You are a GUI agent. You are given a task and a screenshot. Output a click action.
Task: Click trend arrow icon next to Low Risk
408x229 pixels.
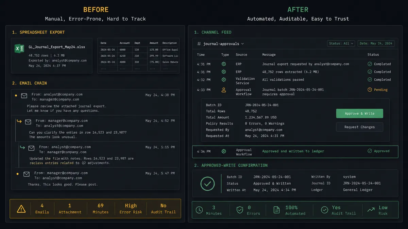371,210
